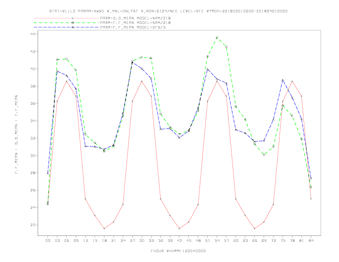Viewport: 339px width, 262px height.
Task: Click x-axis forecast hour label 81
Action: [302, 241]
